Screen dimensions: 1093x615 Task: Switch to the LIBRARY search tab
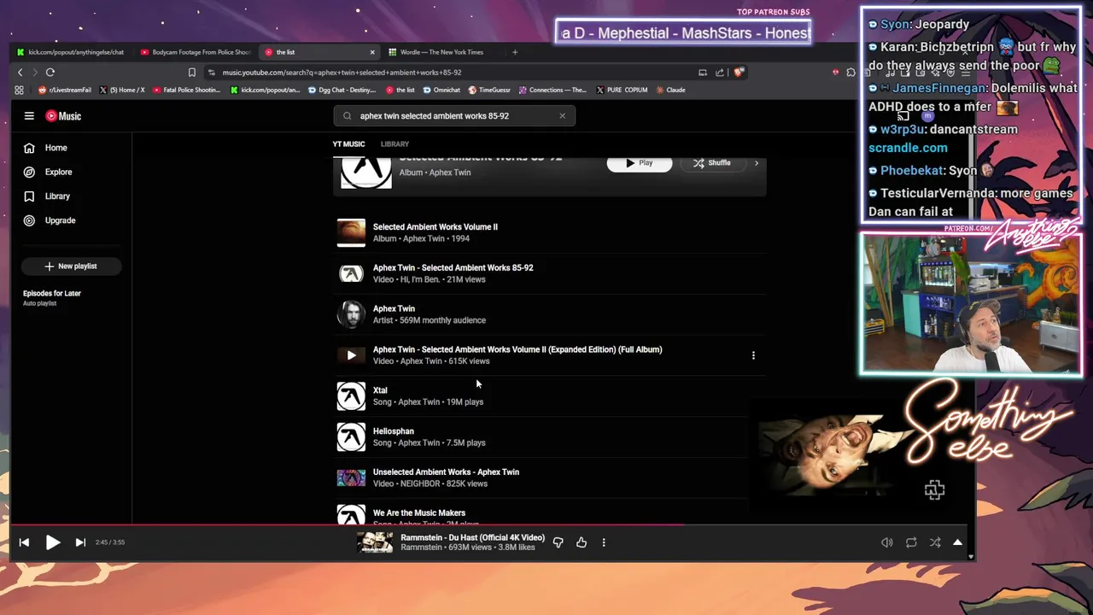(x=395, y=143)
